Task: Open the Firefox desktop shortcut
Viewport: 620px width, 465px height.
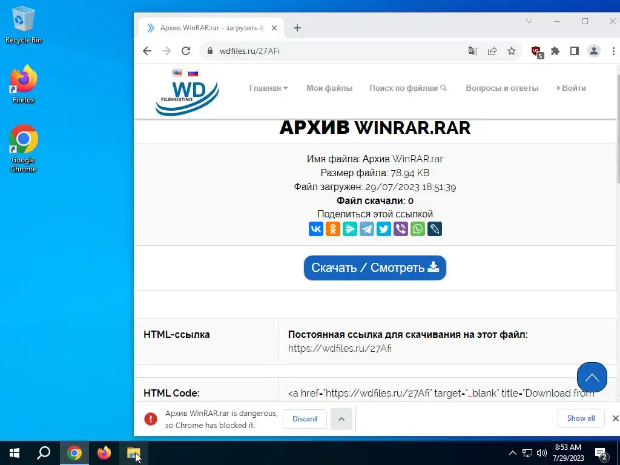Action: pyautogui.click(x=24, y=84)
